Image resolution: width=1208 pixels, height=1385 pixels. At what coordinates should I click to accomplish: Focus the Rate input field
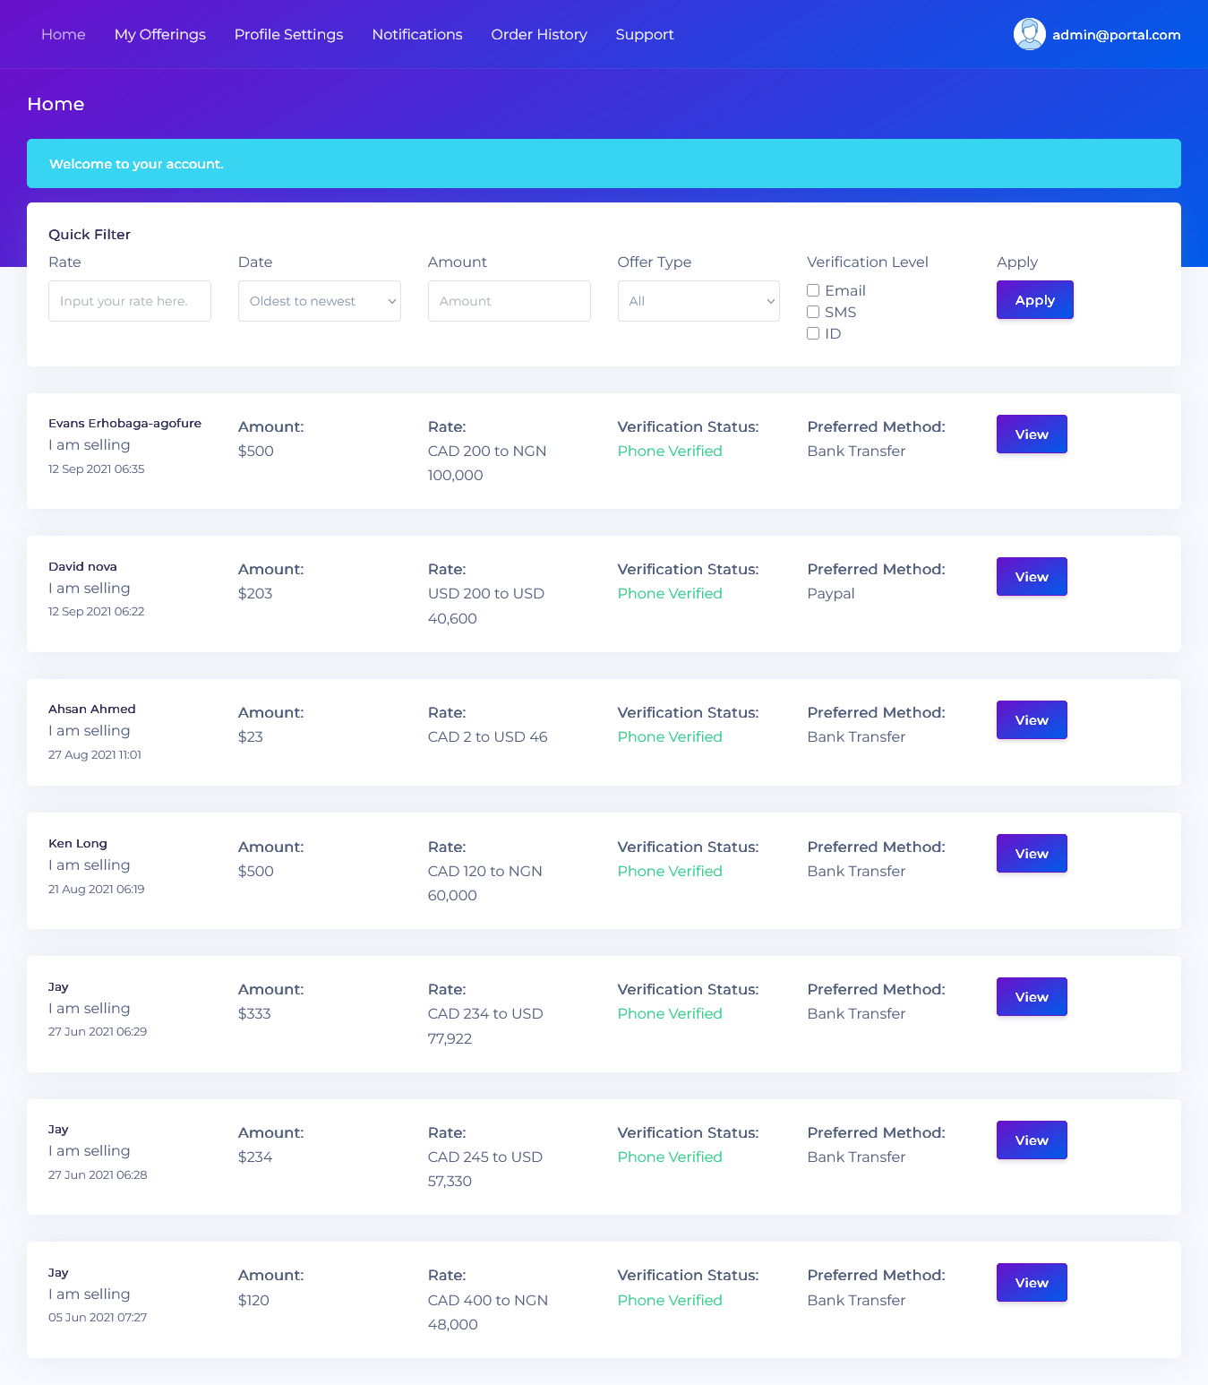(x=130, y=301)
